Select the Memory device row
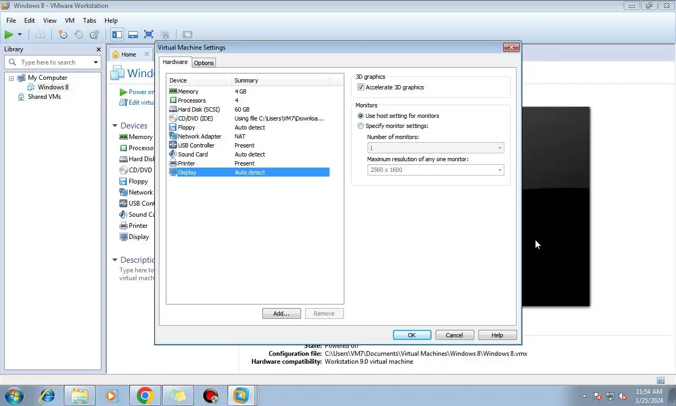The height and width of the screenshot is (406, 676). [249, 91]
